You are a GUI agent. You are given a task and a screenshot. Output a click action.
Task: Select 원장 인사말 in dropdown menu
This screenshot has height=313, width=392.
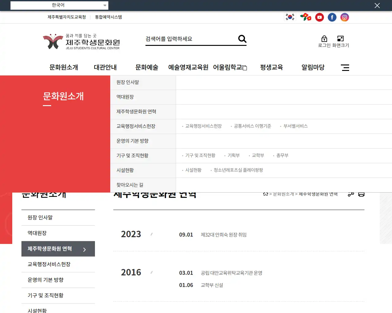[x=143, y=83]
